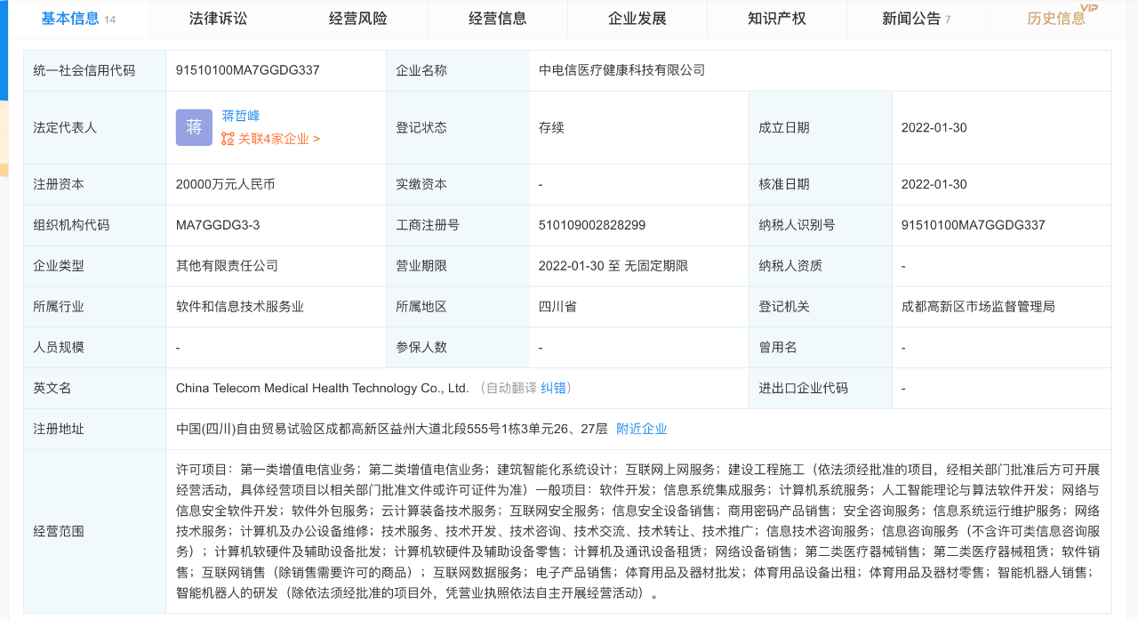Open the 历史信息 VIP tab
The width and height of the screenshot is (1138, 620).
[1055, 19]
